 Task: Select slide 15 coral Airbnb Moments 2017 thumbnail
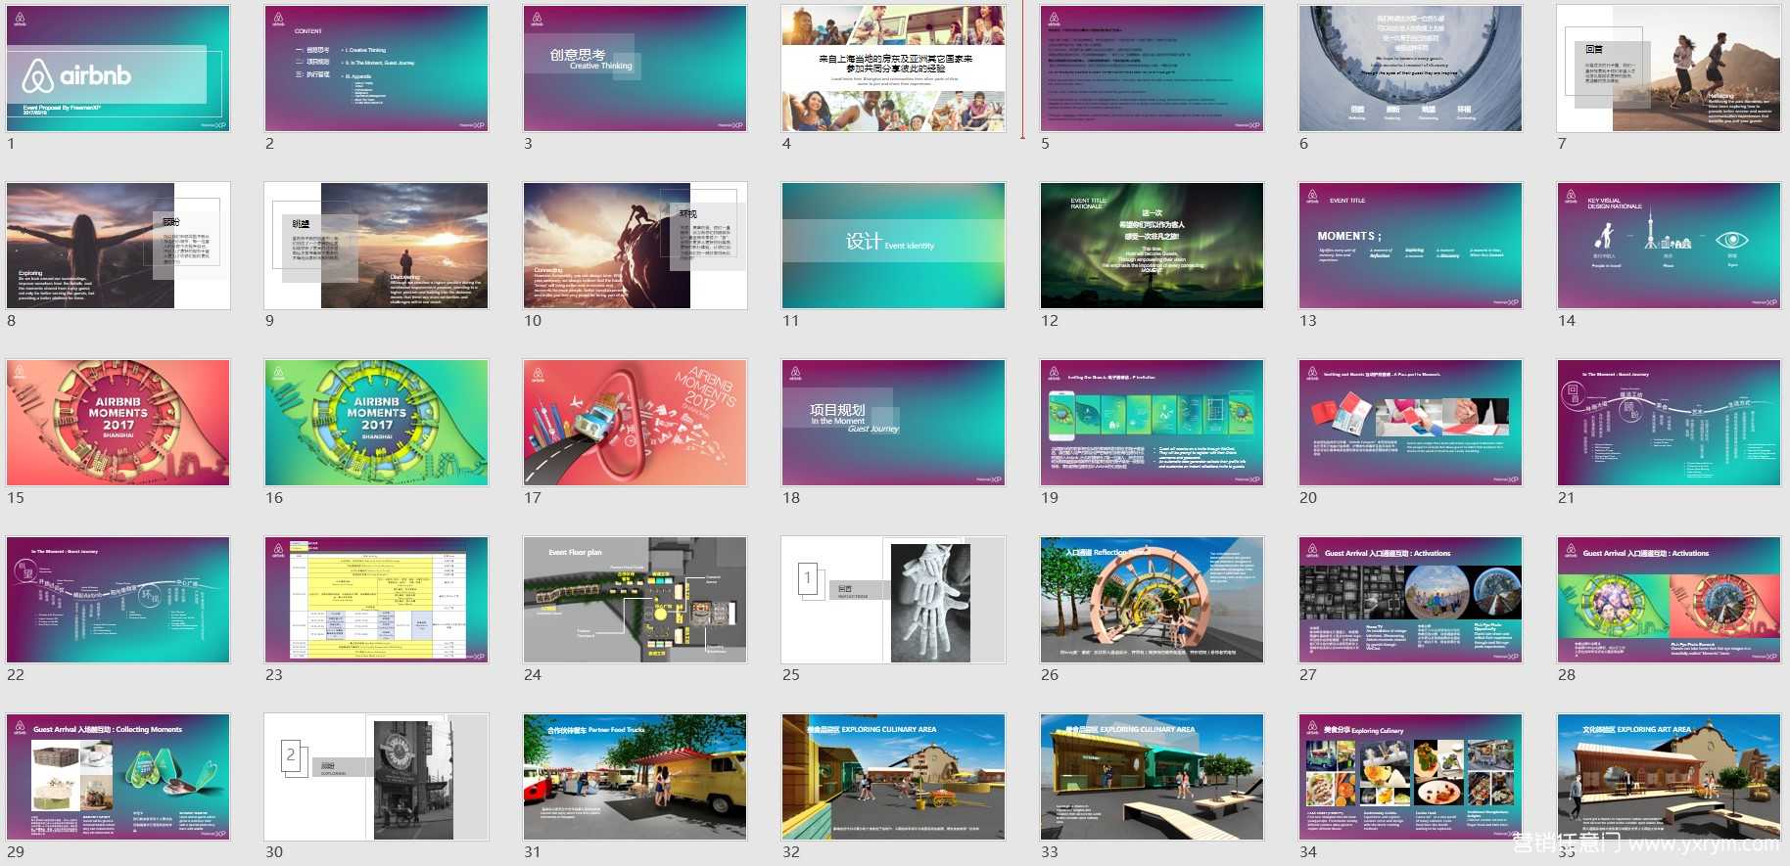pos(118,423)
